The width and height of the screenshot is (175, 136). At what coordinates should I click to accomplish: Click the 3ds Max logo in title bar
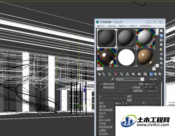coord(97,22)
